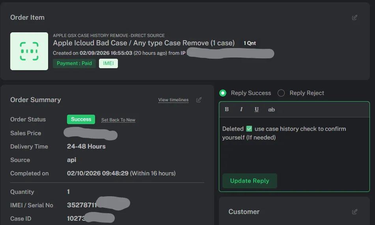Viewport: 375px width, 225px height.
Task: Open the View timelines link
Action: (173, 100)
